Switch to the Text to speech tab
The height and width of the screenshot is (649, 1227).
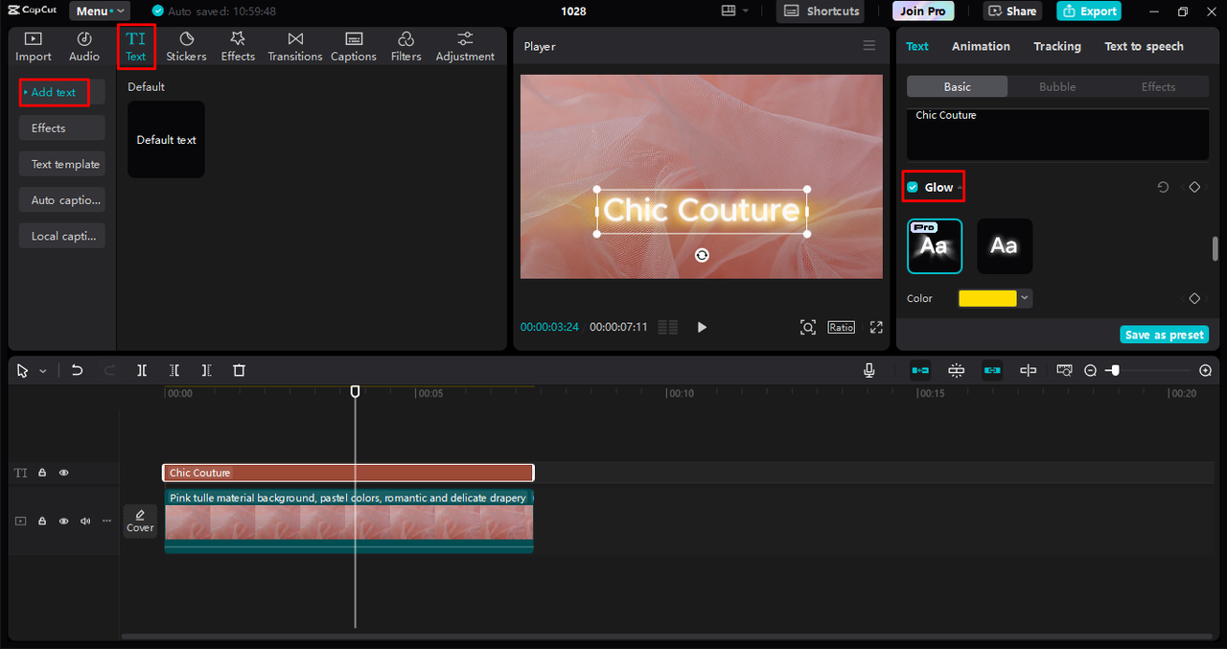point(1144,46)
